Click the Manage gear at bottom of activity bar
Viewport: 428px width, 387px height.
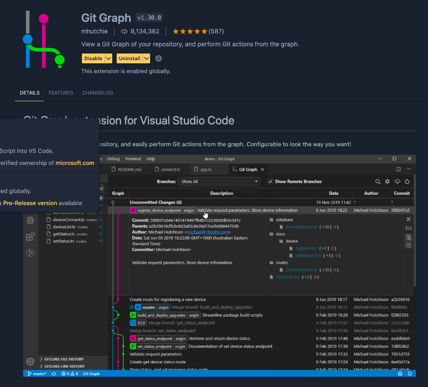30,361
